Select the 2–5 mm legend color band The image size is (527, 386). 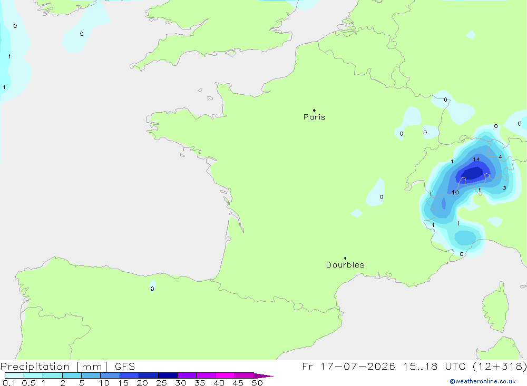pyautogui.click(x=72, y=375)
